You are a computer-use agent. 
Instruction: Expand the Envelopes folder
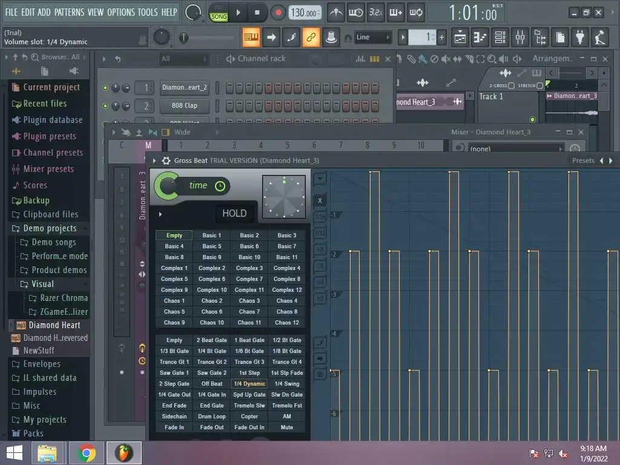tap(42, 364)
